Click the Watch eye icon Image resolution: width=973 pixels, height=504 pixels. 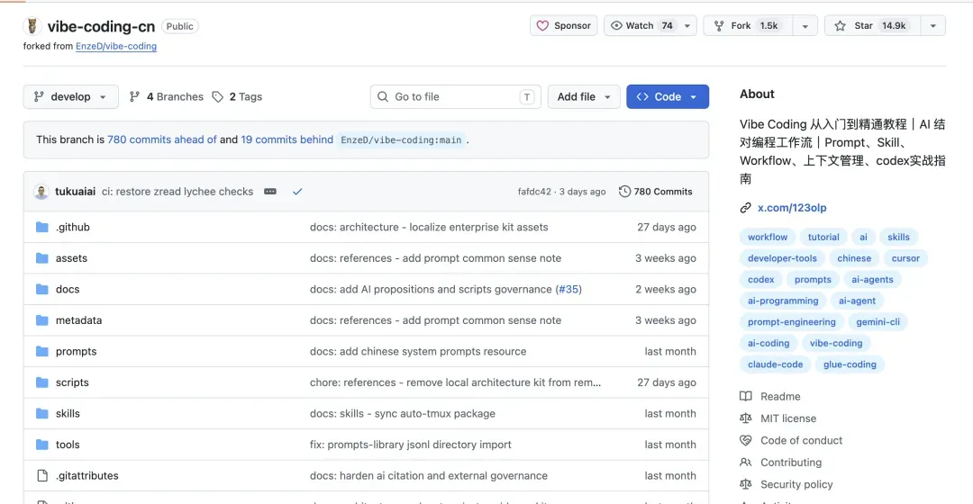click(x=616, y=25)
